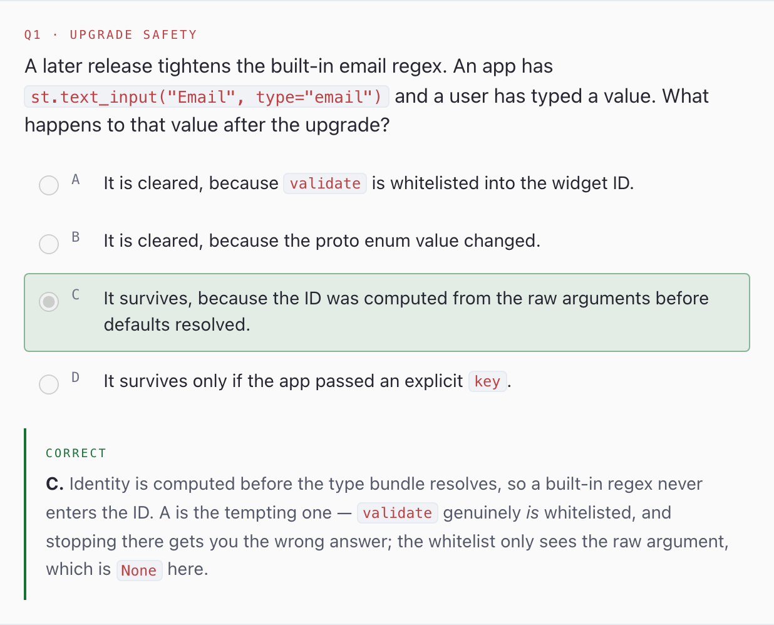Choose the radio button for option B
This screenshot has width=774, height=625.
49,244
